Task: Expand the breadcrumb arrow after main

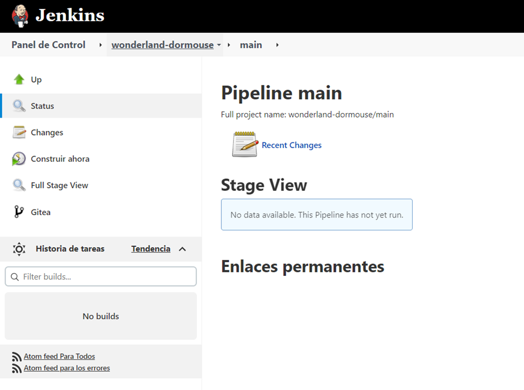Action: (278, 45)
